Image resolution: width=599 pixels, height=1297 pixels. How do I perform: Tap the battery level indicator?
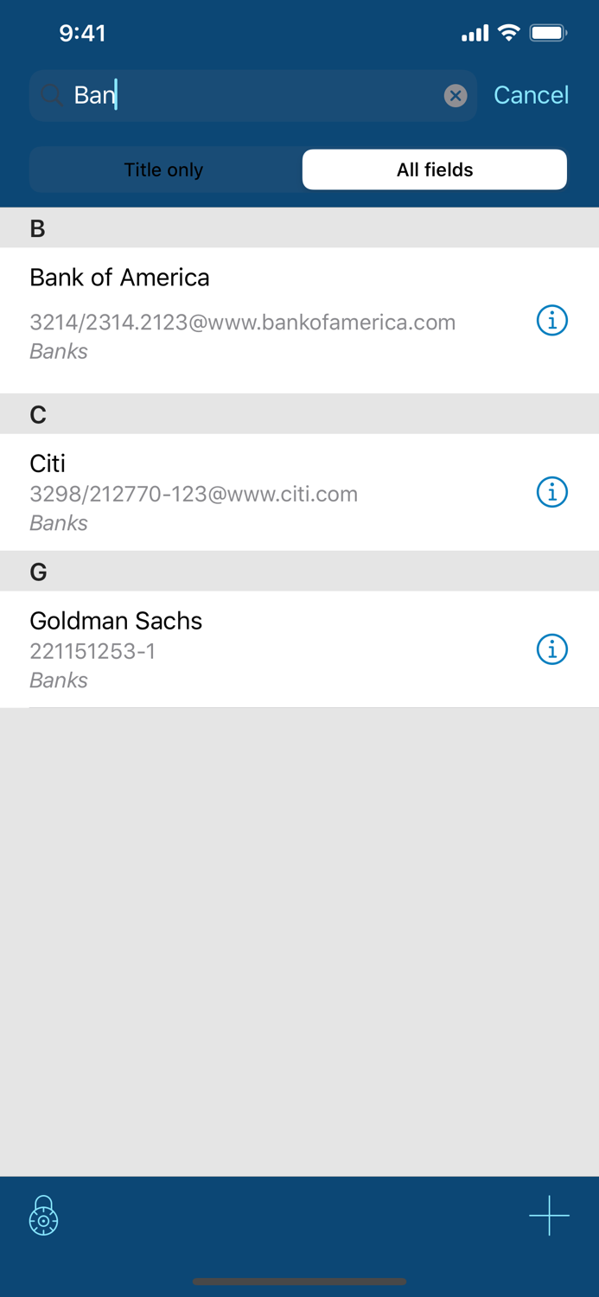[549, 33]
